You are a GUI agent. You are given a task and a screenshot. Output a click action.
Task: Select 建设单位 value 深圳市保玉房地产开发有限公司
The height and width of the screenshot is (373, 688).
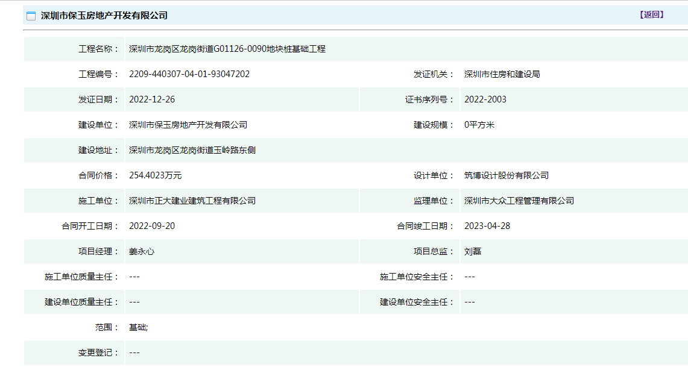[188, 125]
